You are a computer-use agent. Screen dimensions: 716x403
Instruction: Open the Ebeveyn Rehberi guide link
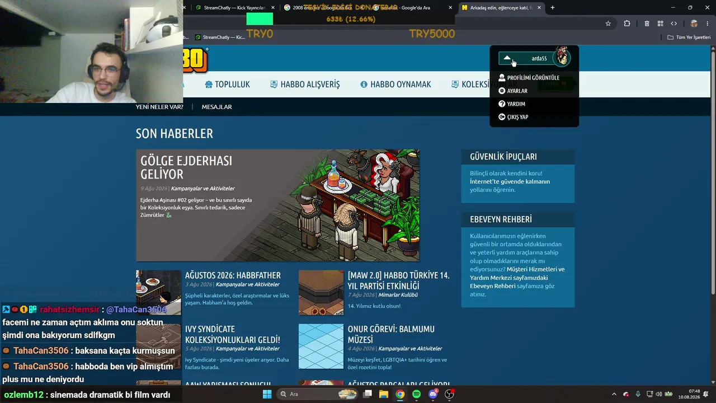pyautogui.click(x=492, y=286)
